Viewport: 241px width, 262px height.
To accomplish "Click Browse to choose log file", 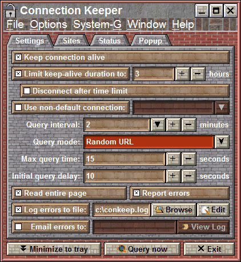I will click(x=174, y=209).
